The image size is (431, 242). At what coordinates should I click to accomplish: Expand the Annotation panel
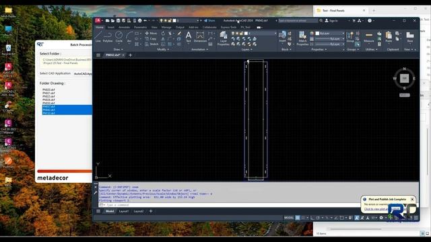pos(199,49)
